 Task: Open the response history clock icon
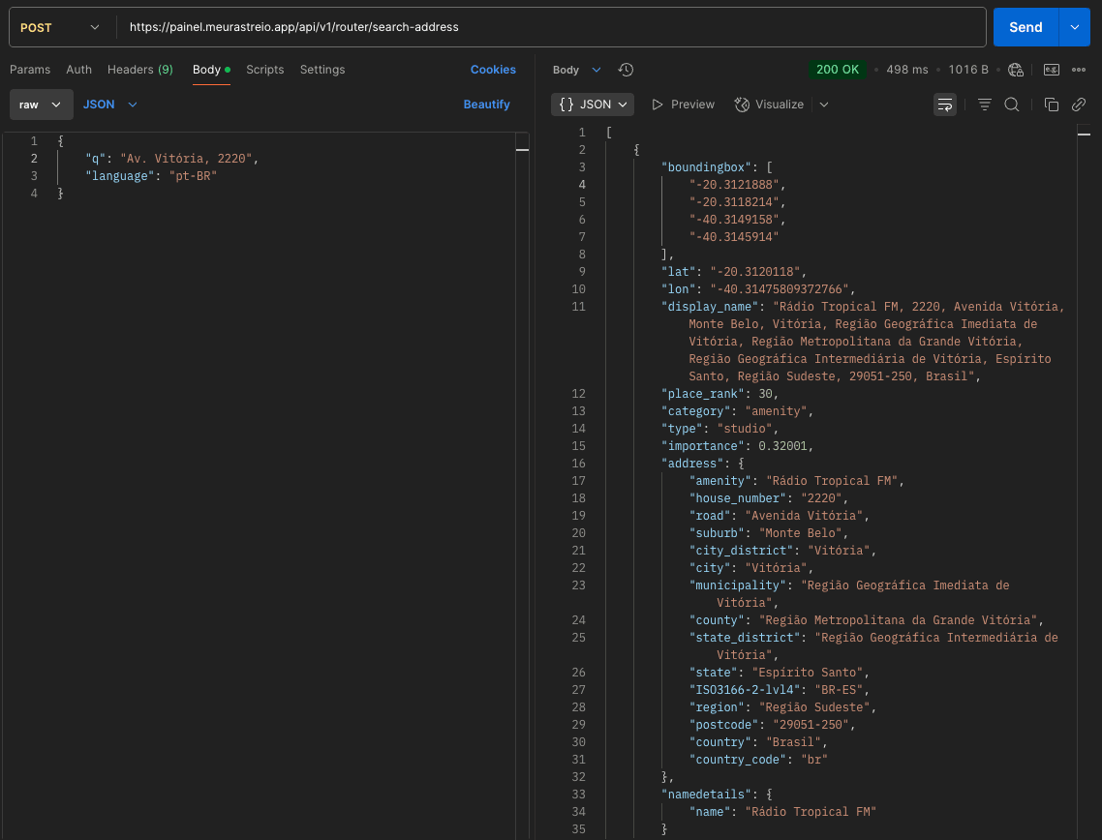626,70
